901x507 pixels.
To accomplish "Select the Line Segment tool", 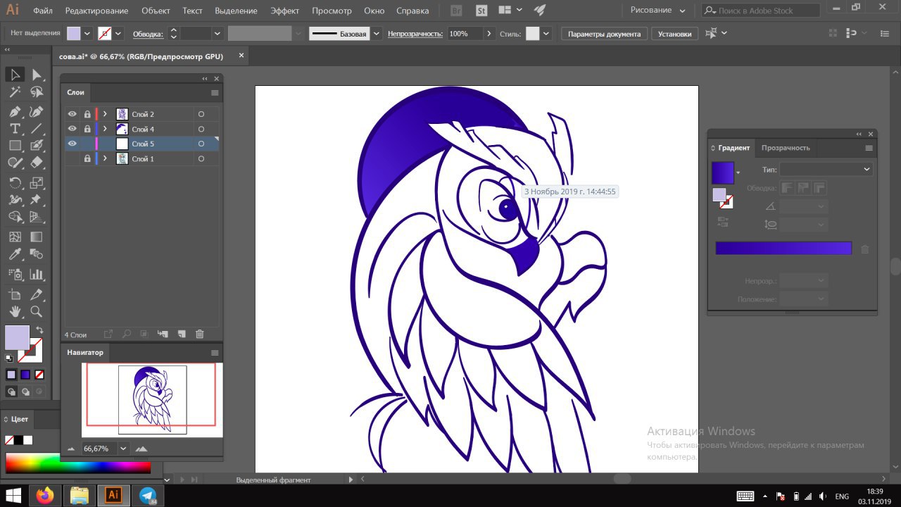I will (37, 129).
